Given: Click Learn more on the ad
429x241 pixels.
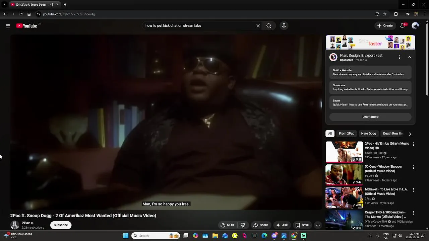Looking at the screenshot, I should 370,117.
